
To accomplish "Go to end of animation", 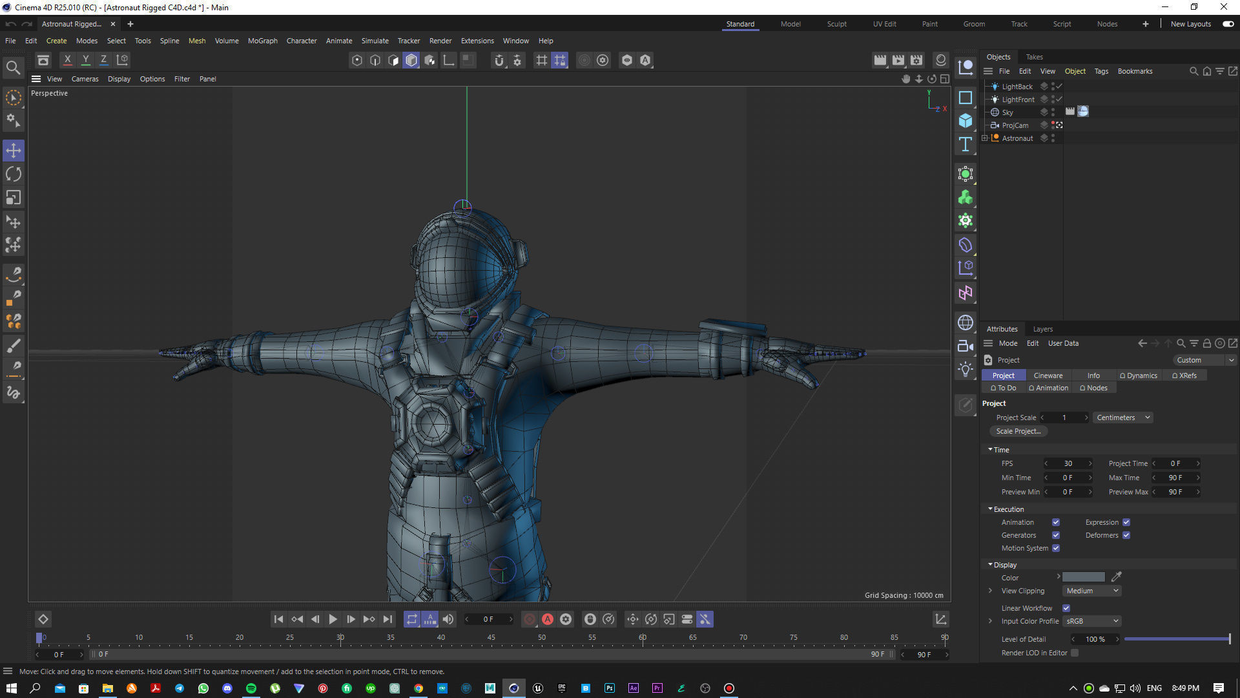I will 387,619.
